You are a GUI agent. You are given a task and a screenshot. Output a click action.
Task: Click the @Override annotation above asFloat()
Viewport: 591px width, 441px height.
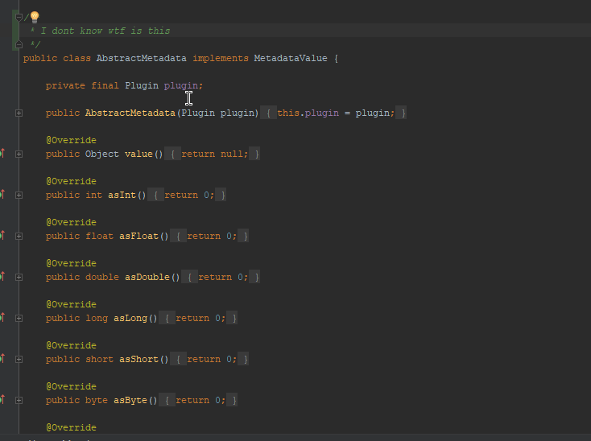click(71, 223)
